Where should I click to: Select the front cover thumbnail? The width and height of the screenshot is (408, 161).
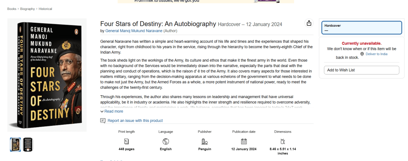[16, 144]
